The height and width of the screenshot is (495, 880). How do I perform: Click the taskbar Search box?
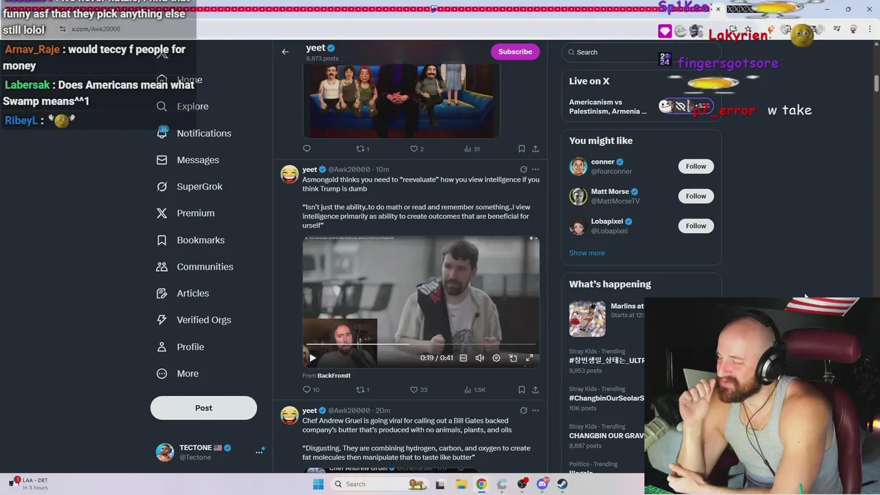(x=379, y=484)
